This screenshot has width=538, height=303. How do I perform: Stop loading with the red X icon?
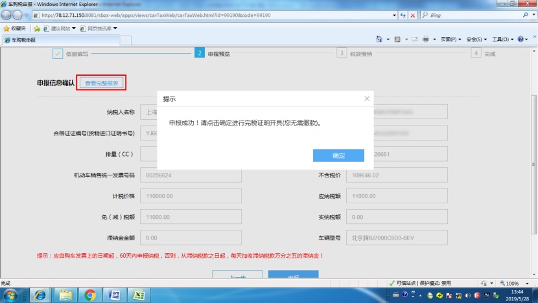413,15
